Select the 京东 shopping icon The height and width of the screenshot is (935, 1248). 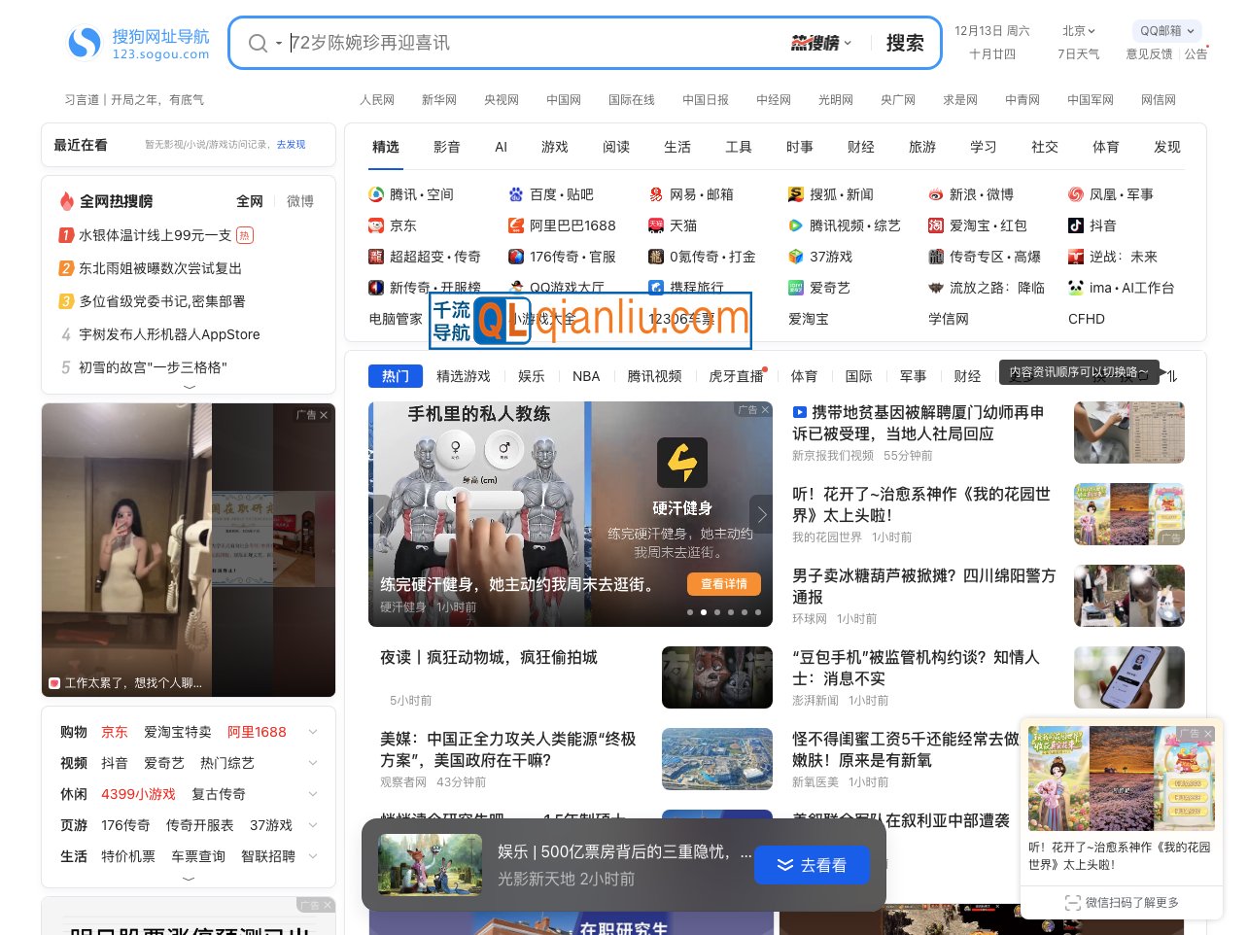tap(375, 225)
